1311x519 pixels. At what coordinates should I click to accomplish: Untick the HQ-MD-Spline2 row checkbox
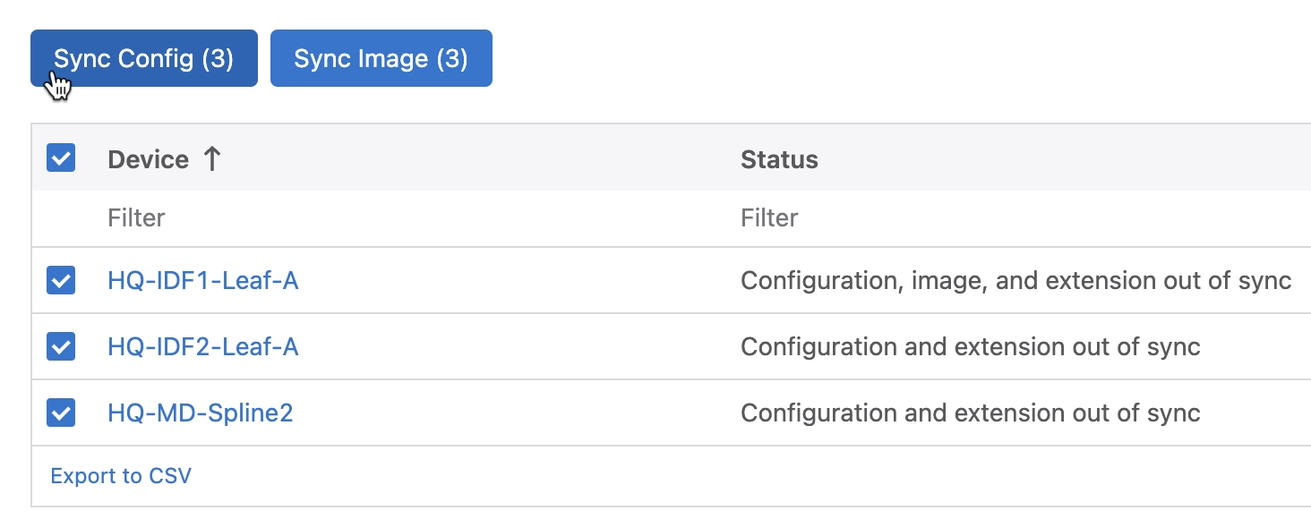tap(61, 413)
